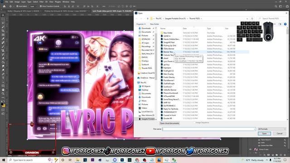290x163 pixels.
Task: Open the Window menu
Action: [x=66, y=2]
